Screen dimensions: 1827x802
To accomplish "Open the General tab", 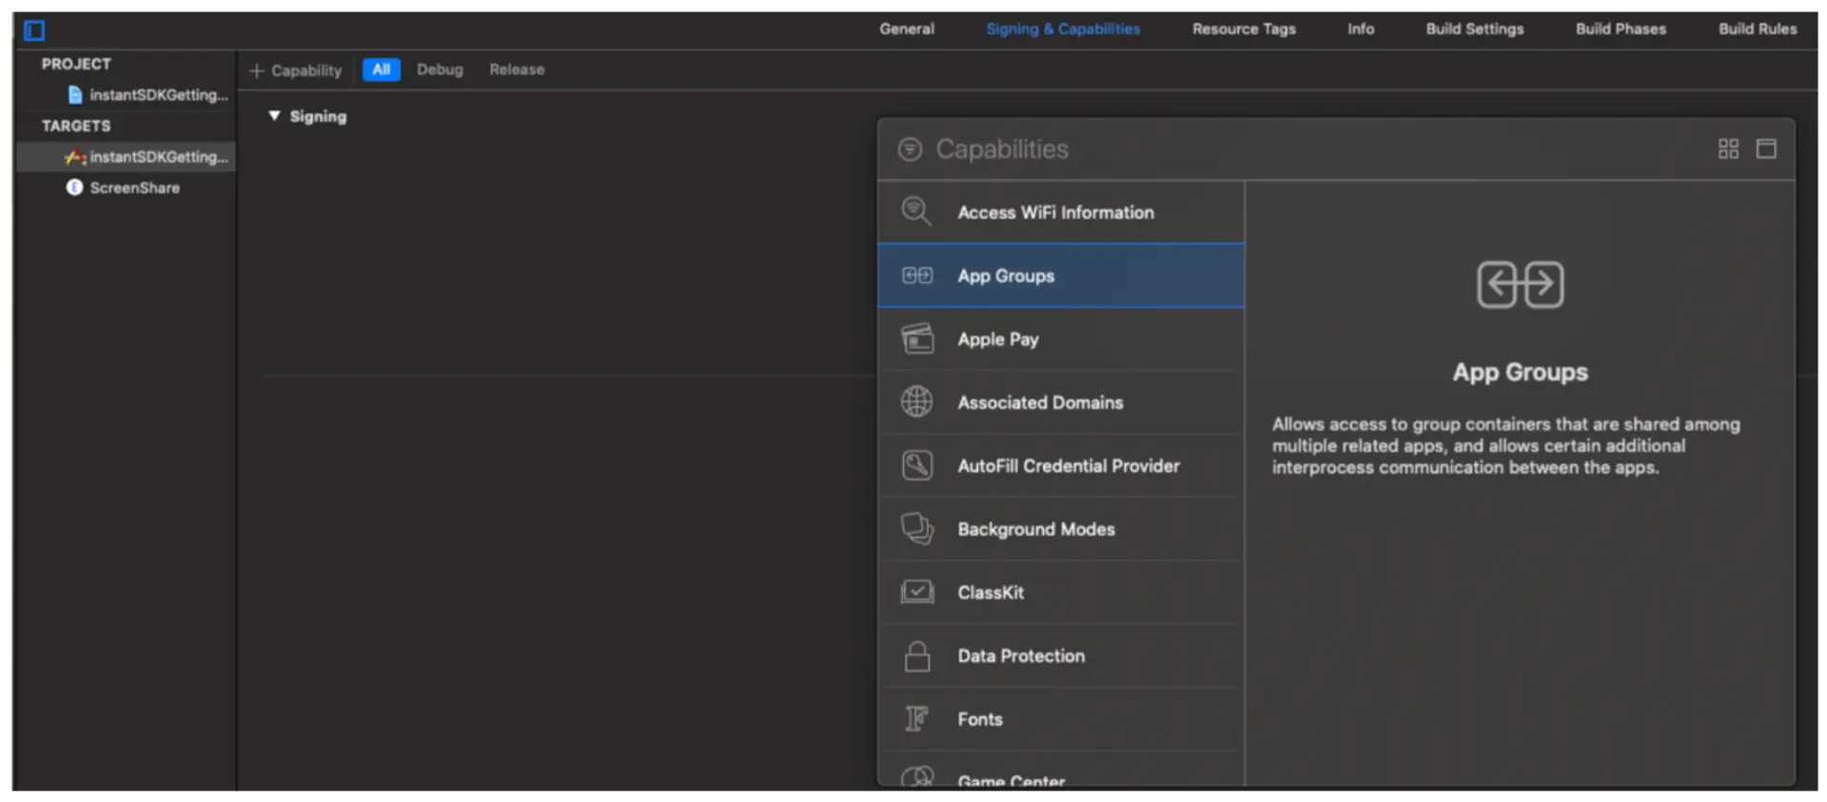I will pyautogui.click(x=906, y=29).
